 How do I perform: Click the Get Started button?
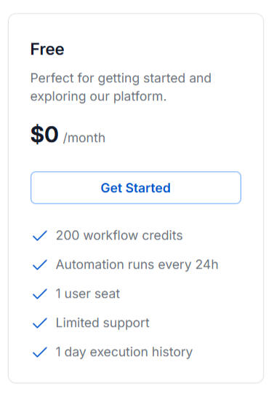click(x=136, y=188)
